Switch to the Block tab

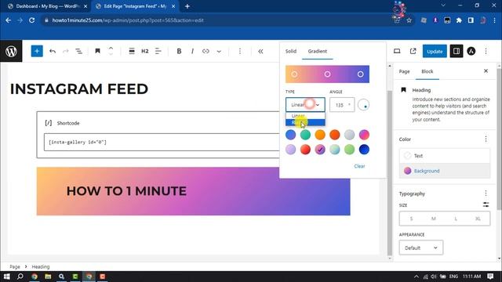click(427, 71)
